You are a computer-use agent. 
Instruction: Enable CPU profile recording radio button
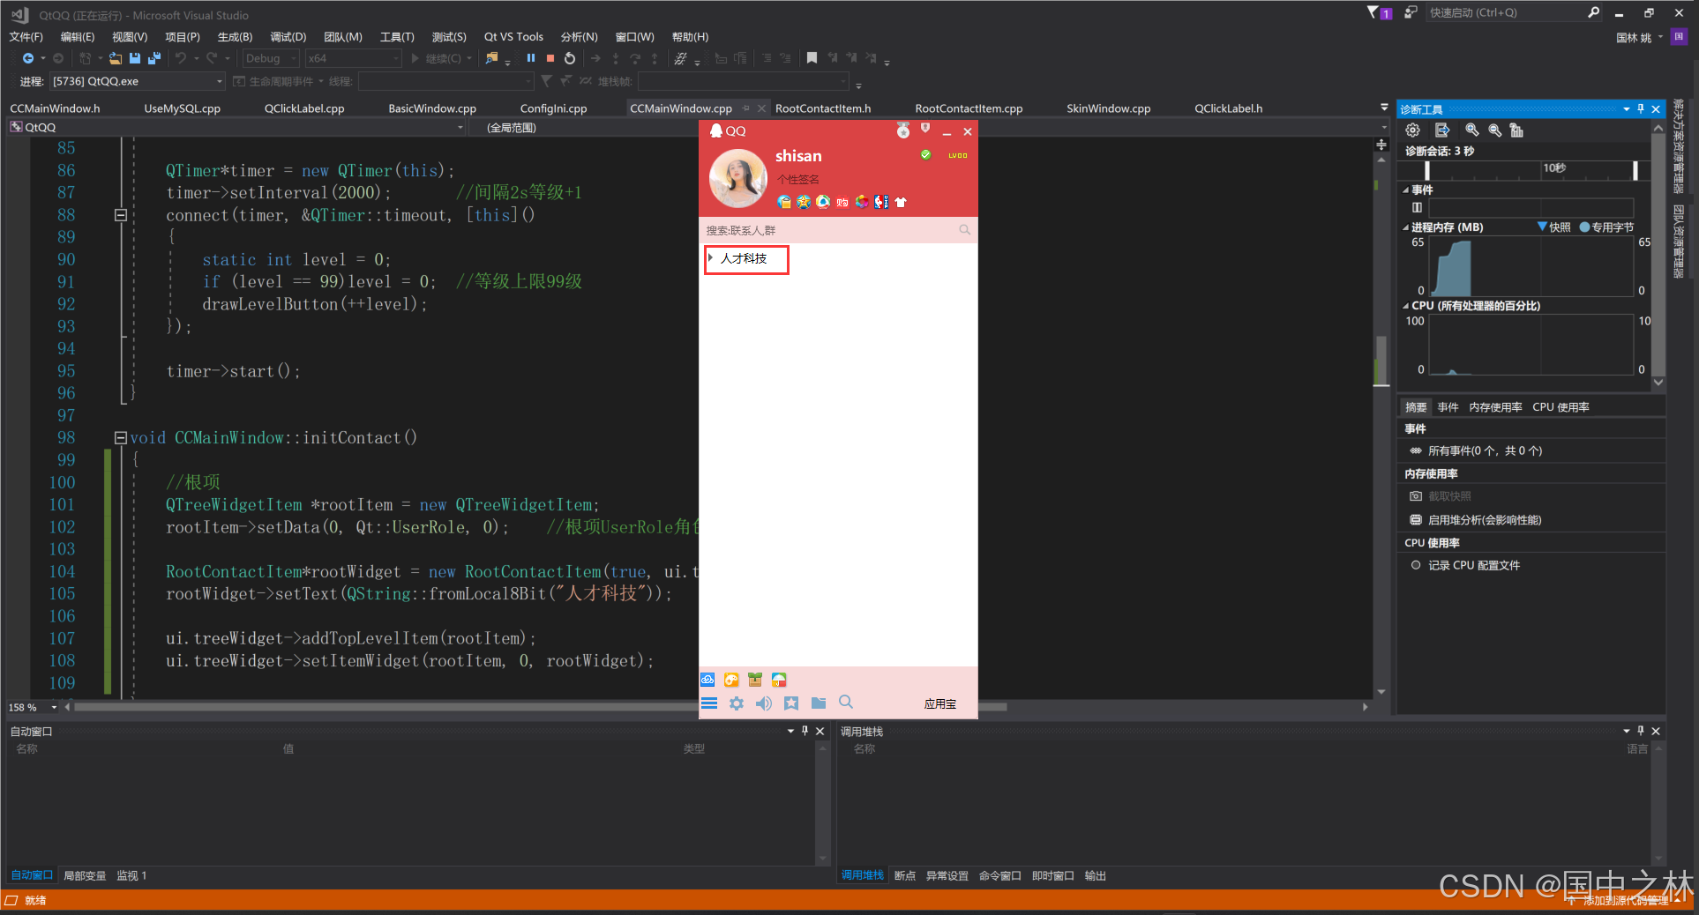1416,565
